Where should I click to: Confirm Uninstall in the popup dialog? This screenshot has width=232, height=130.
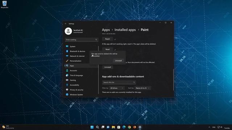(x=119, y=61)
